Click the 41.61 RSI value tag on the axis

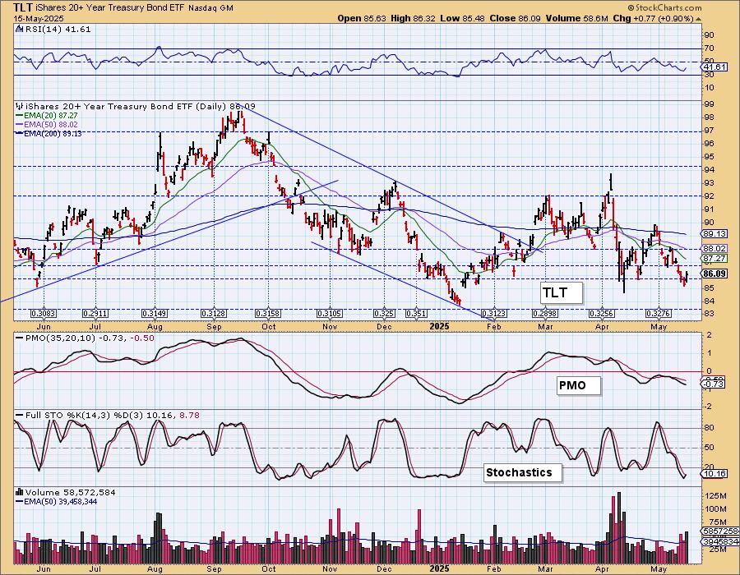[x=714, y=67]
